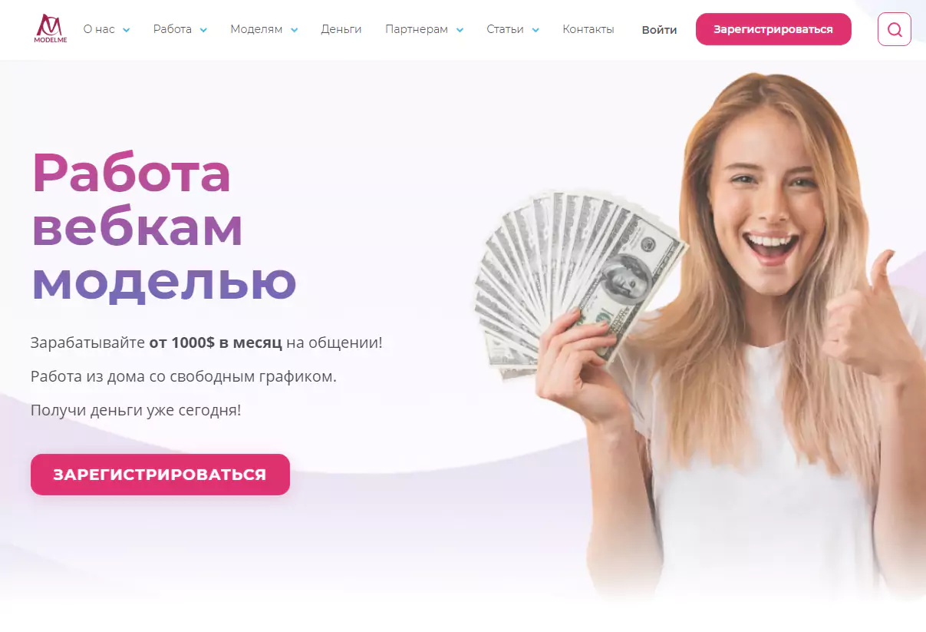Select the Статьи menu label
The image size is (926, 632).
coord(505,29)
